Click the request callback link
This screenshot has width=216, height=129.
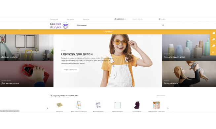pyautogui.click(x=137, y=19)
